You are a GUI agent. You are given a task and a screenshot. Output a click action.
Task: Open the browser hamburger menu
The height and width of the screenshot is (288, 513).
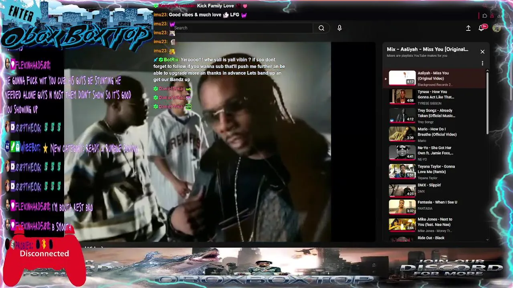point(506,16)
